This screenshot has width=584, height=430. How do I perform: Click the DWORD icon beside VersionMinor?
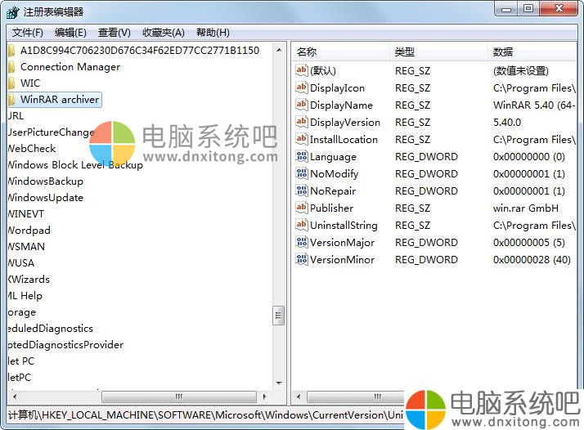pyautogui.click(x=301, y=259)
